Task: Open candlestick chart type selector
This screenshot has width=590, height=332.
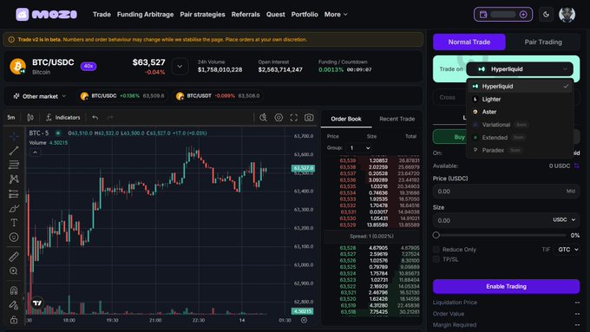Action: 30,117
